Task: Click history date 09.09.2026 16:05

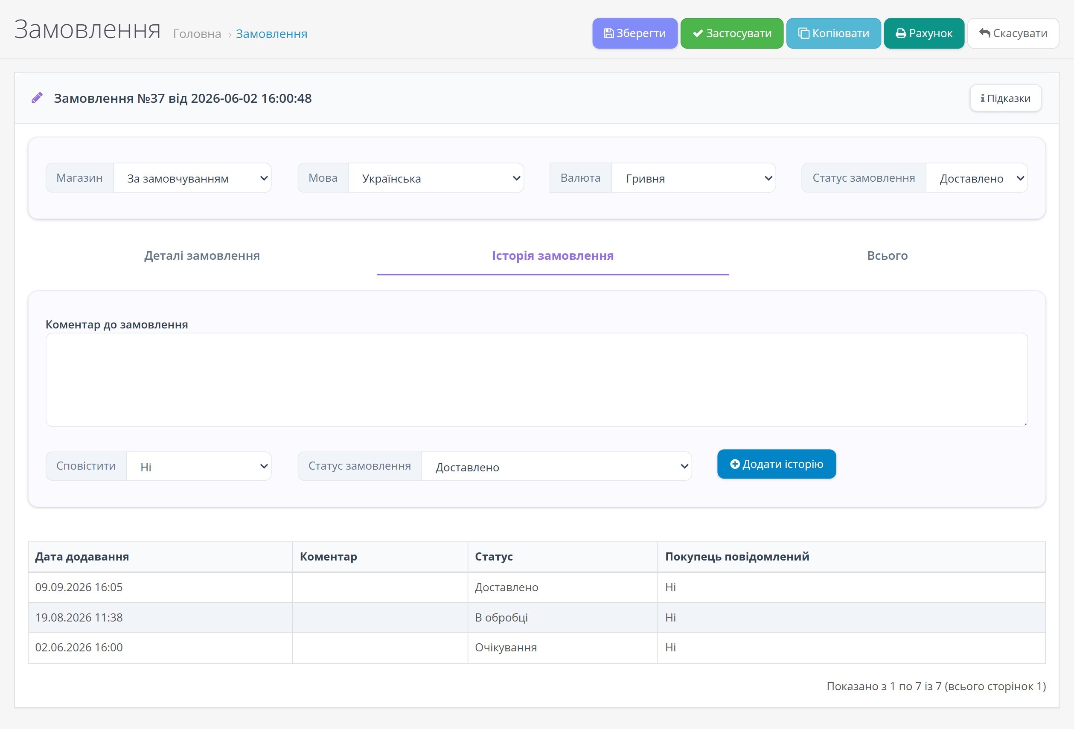Action: click(79, 587)
